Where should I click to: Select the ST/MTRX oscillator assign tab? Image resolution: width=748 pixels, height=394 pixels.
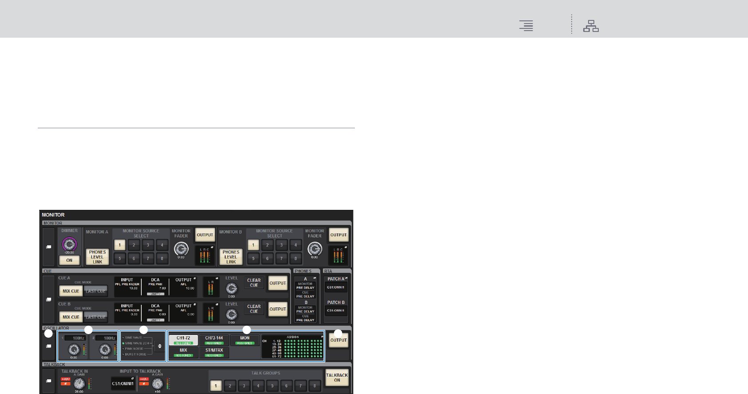click(214, 352)
